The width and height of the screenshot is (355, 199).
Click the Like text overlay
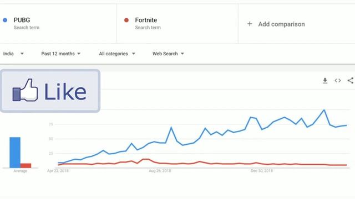65,91
